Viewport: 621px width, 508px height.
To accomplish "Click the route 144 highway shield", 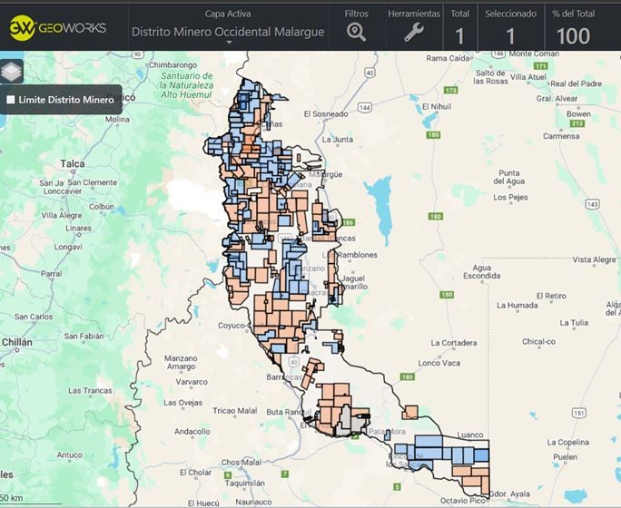I will pyautogui.click(x=364, y=107).
